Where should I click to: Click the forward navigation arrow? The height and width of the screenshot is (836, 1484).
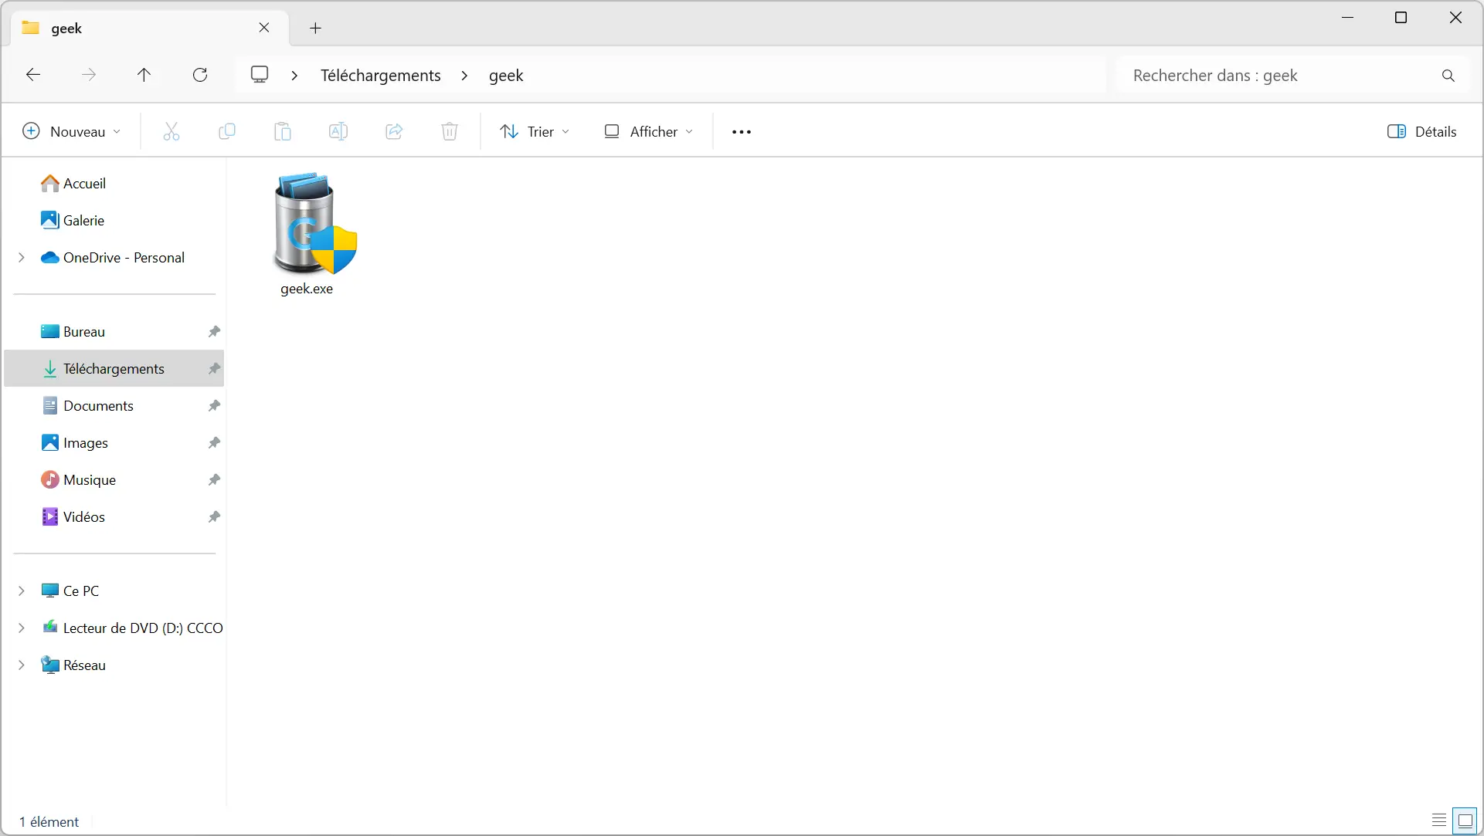coord(89,75)
